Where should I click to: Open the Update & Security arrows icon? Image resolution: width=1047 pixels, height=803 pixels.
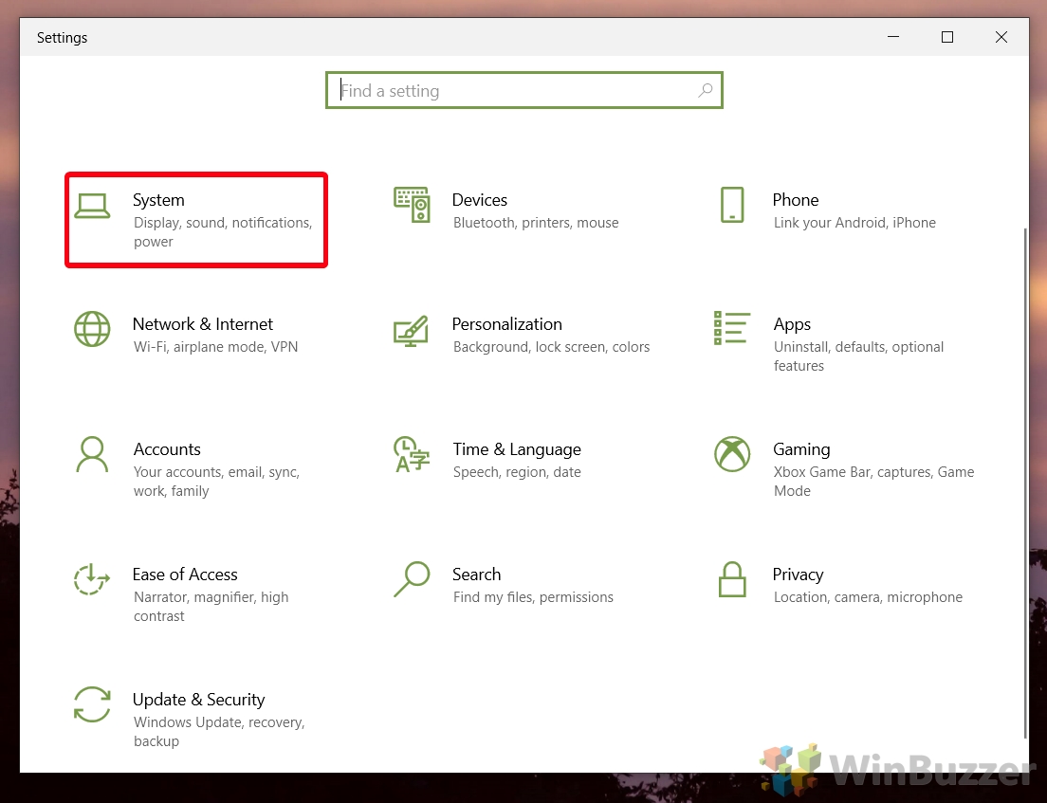pyautogui.click(x=92, y=704)
